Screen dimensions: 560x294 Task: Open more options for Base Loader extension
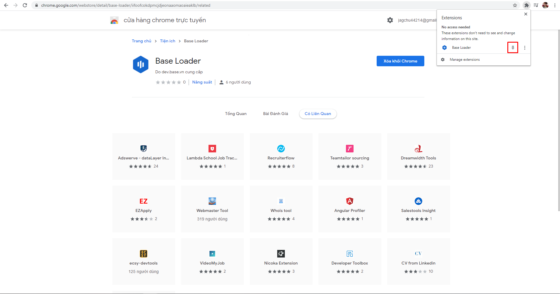(x=525, y=48)
